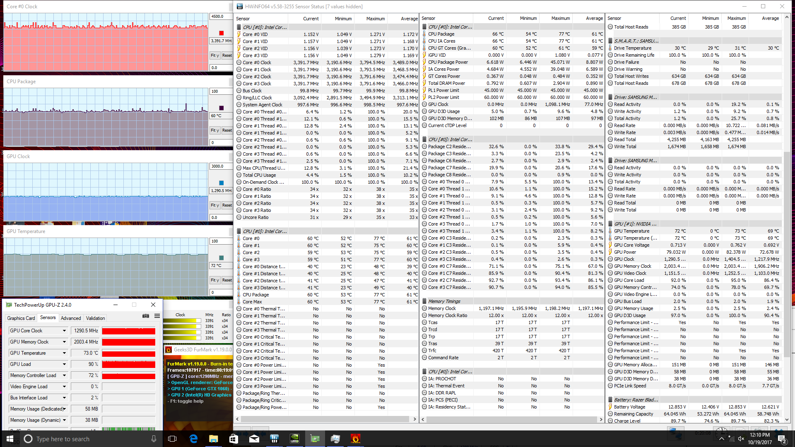Launch Microsoft Edge from taskbar
Screen dimensions: 795x447
pyautogui.click(x=193, y=438)
